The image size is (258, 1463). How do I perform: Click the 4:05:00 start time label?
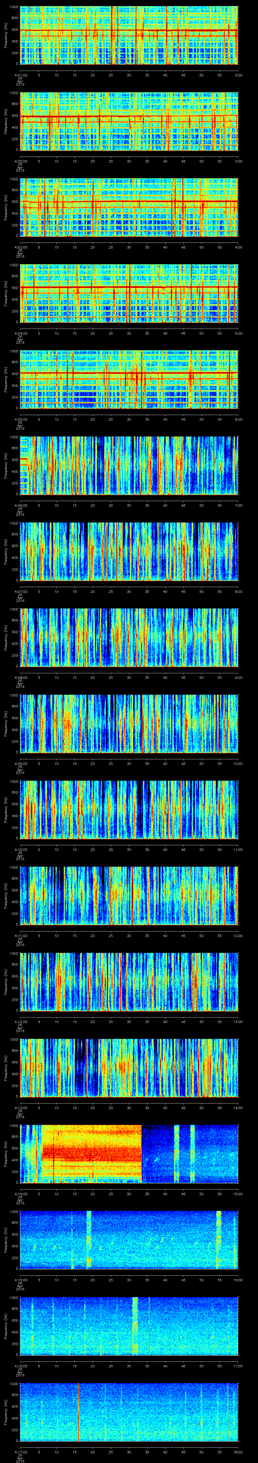[x=20, y=419]
